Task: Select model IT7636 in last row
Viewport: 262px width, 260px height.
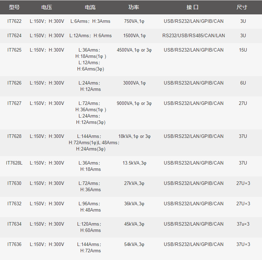Action: click(x=14, y=245)
